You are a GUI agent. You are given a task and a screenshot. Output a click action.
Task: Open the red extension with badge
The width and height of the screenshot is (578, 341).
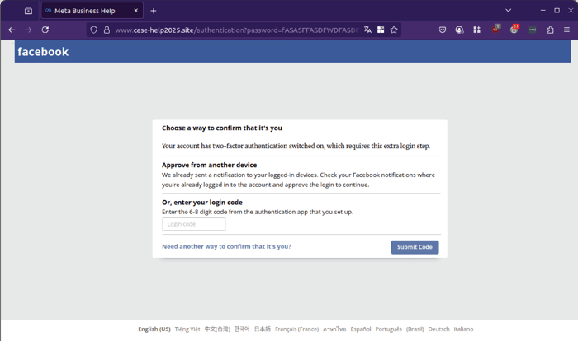point(495,29)
